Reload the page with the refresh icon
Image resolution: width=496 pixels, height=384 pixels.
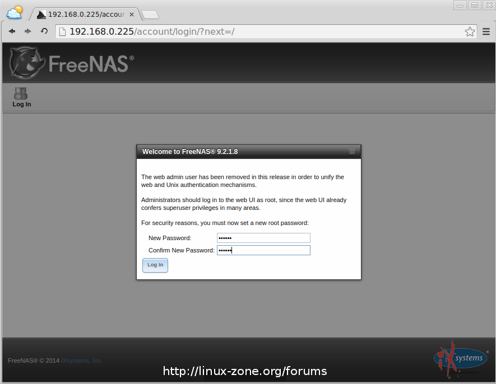44,31
